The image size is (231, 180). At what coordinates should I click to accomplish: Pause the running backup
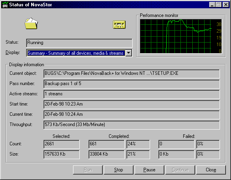[149, 170]
